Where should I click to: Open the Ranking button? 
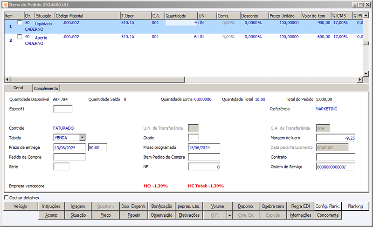[x=355, y=207]
